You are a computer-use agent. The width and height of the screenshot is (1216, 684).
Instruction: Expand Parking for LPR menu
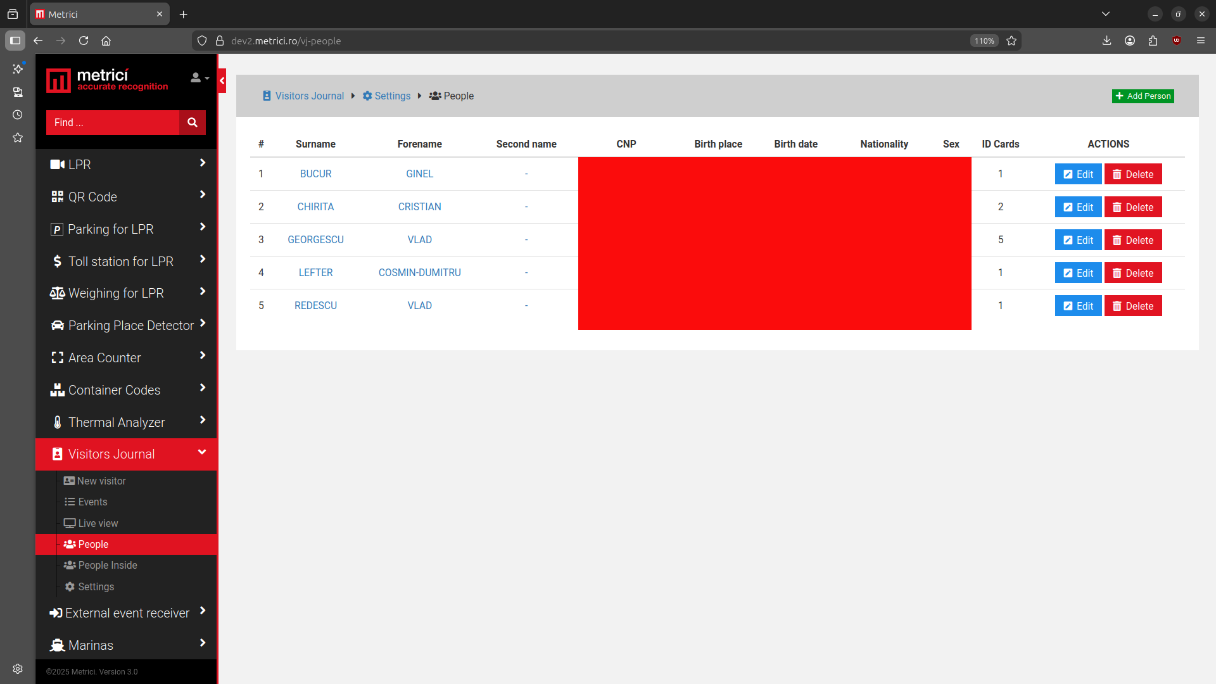[x=126, y=229]
